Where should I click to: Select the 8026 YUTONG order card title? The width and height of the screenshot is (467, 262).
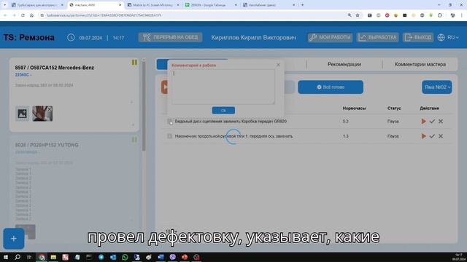coord(47,145)
